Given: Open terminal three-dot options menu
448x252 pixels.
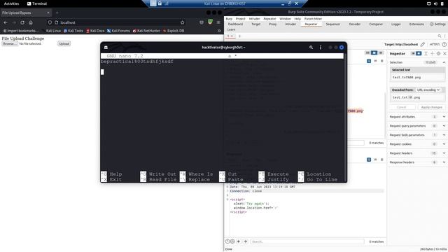Looking at the screenshot, I should (x=321, y=48).
